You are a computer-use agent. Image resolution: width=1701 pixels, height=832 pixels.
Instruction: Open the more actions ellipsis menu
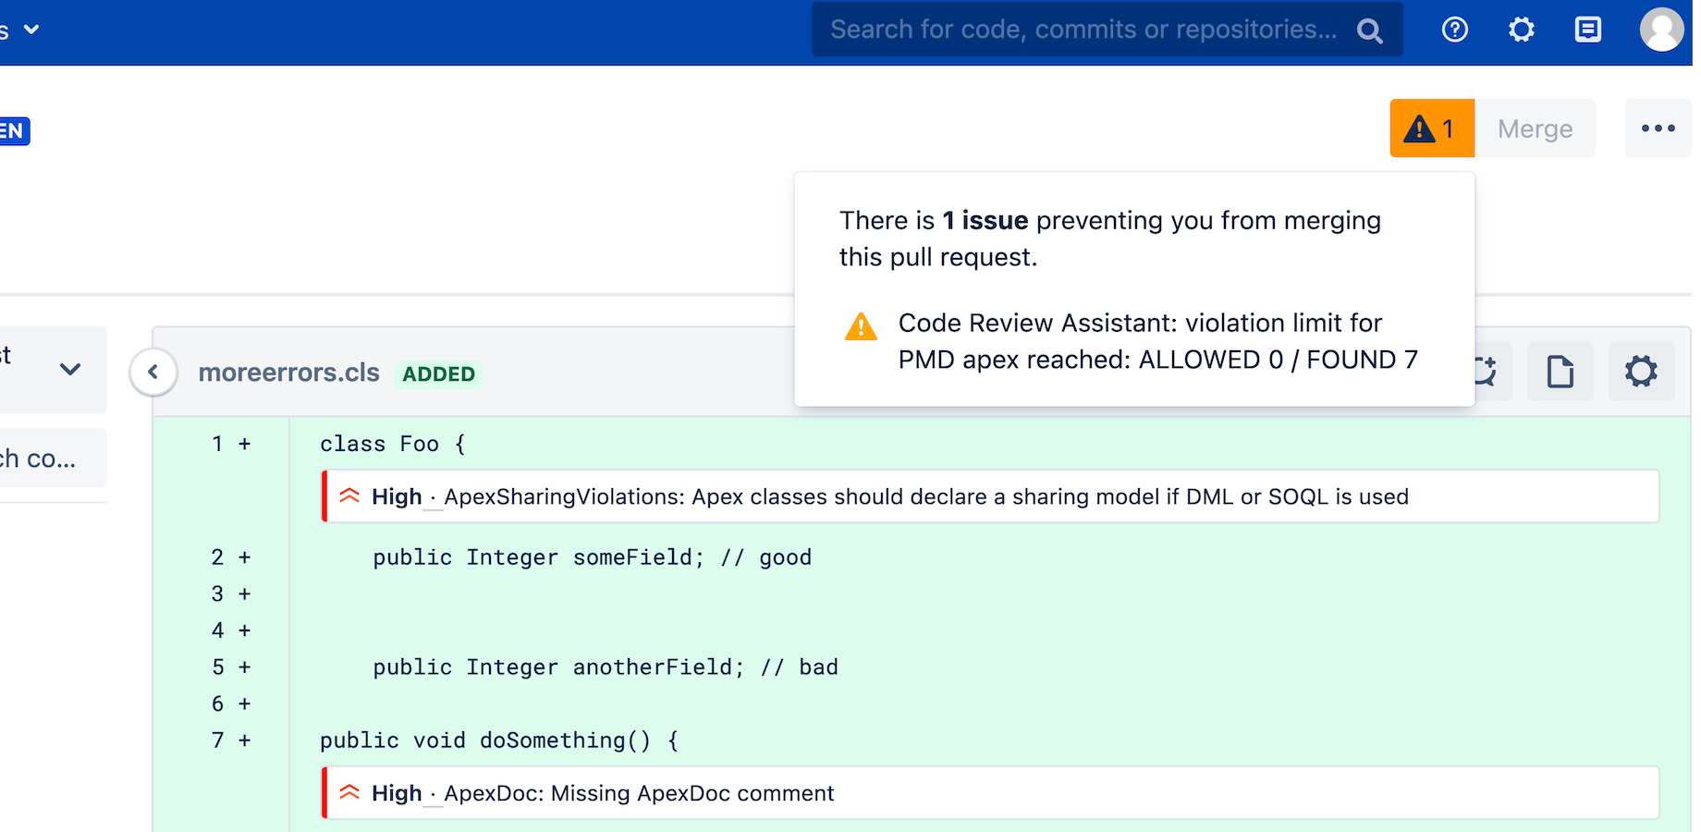(x=1658, y=128)
